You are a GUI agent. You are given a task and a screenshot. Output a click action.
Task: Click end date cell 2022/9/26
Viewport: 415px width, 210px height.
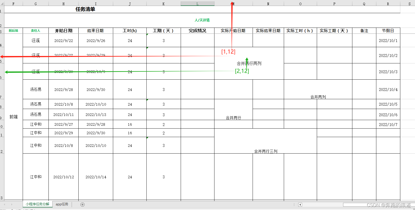click(x=96, y=41)
